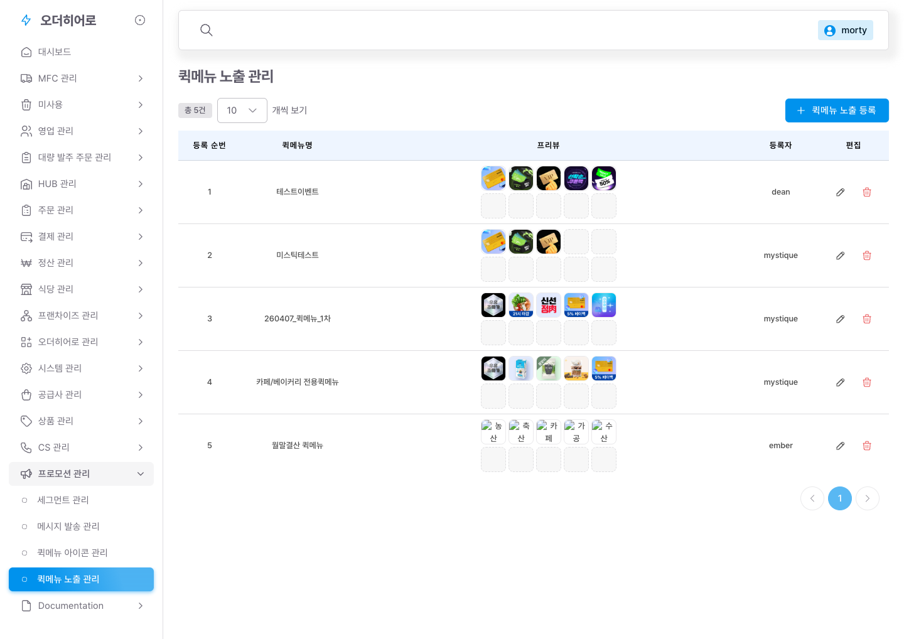Expand the Documentation chevron
This screenshot has height=639, width=904.
tap(141, 606)
